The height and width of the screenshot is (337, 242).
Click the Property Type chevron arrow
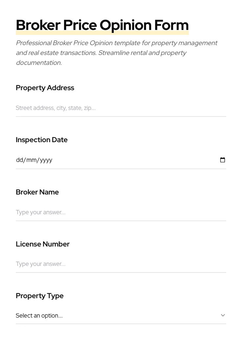223,315
